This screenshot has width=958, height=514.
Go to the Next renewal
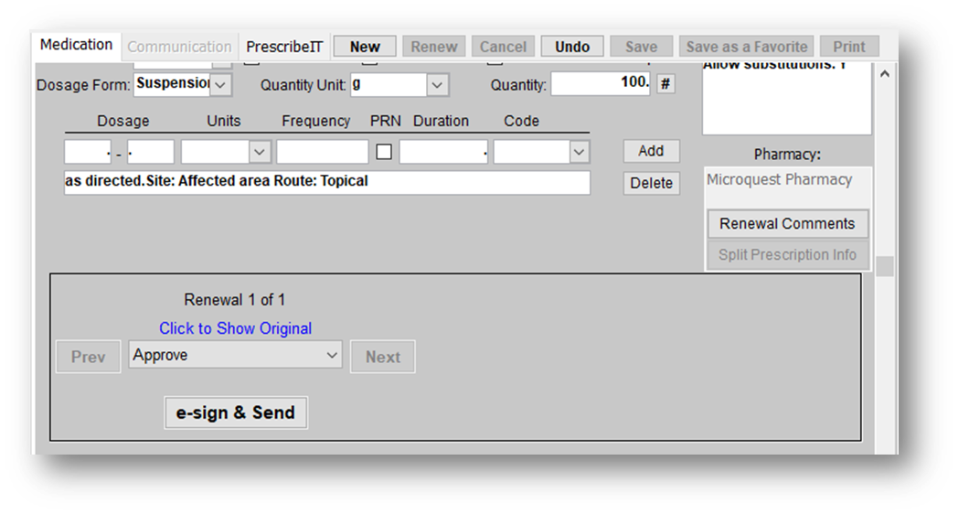coord(382,357)
